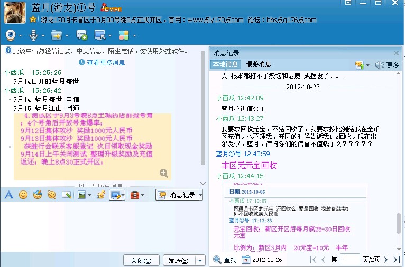
Task: Collapse the history divider arrow
Action: [x=203, y=184]
